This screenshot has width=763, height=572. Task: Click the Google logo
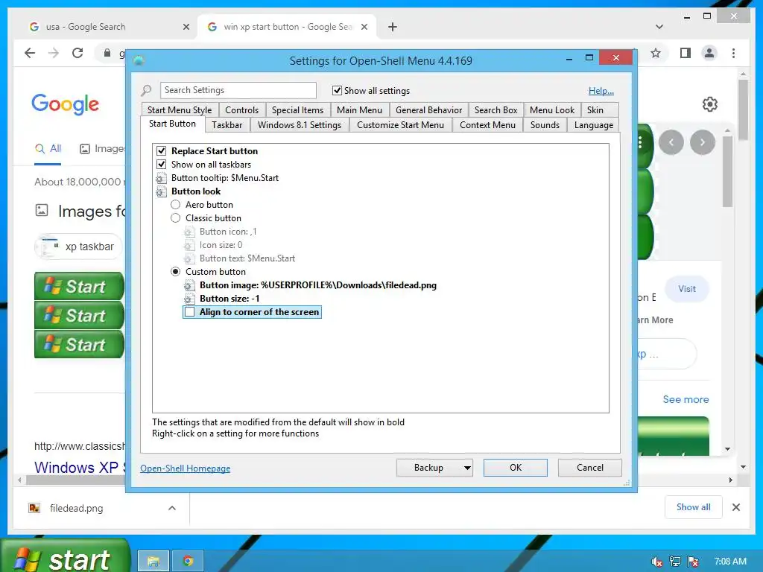(66, 104)
